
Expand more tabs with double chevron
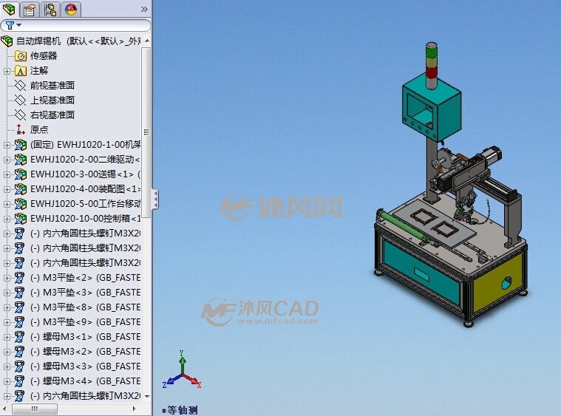(144, 10)
